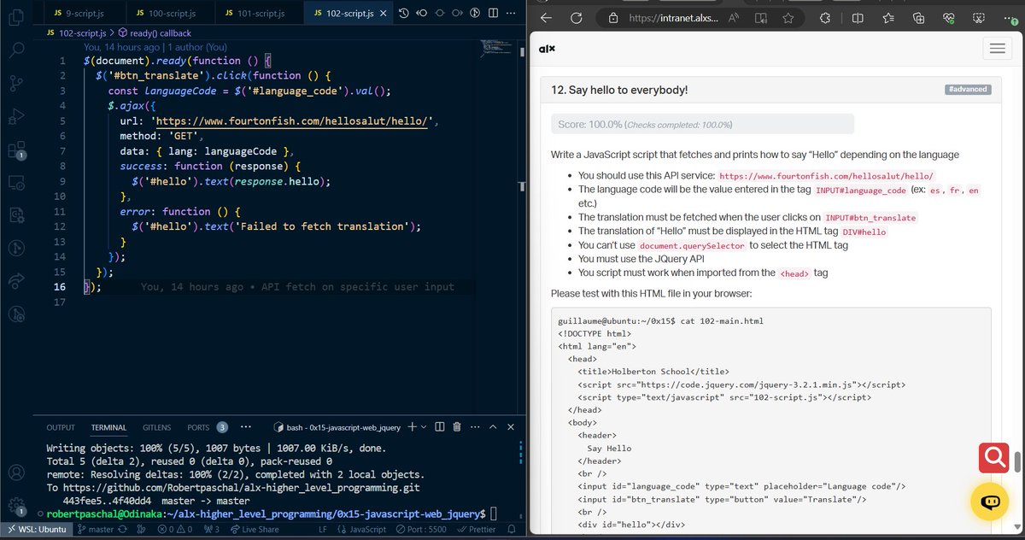Open forwarded ports indicator showing 3

click(212, 530)
